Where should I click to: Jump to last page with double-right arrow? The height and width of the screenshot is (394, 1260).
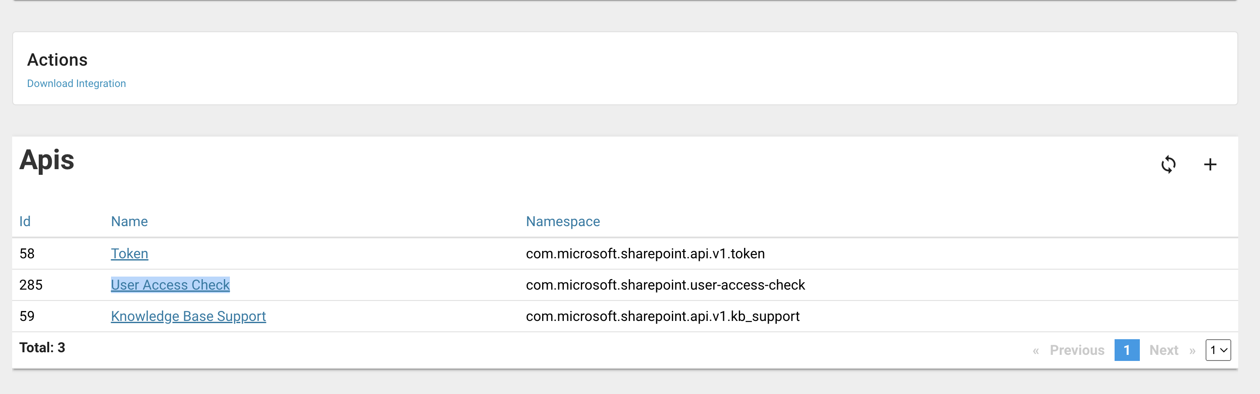tap(1193, 351)
